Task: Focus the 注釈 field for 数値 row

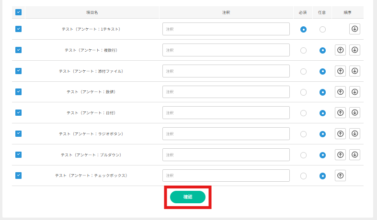Action: point(226,92)
